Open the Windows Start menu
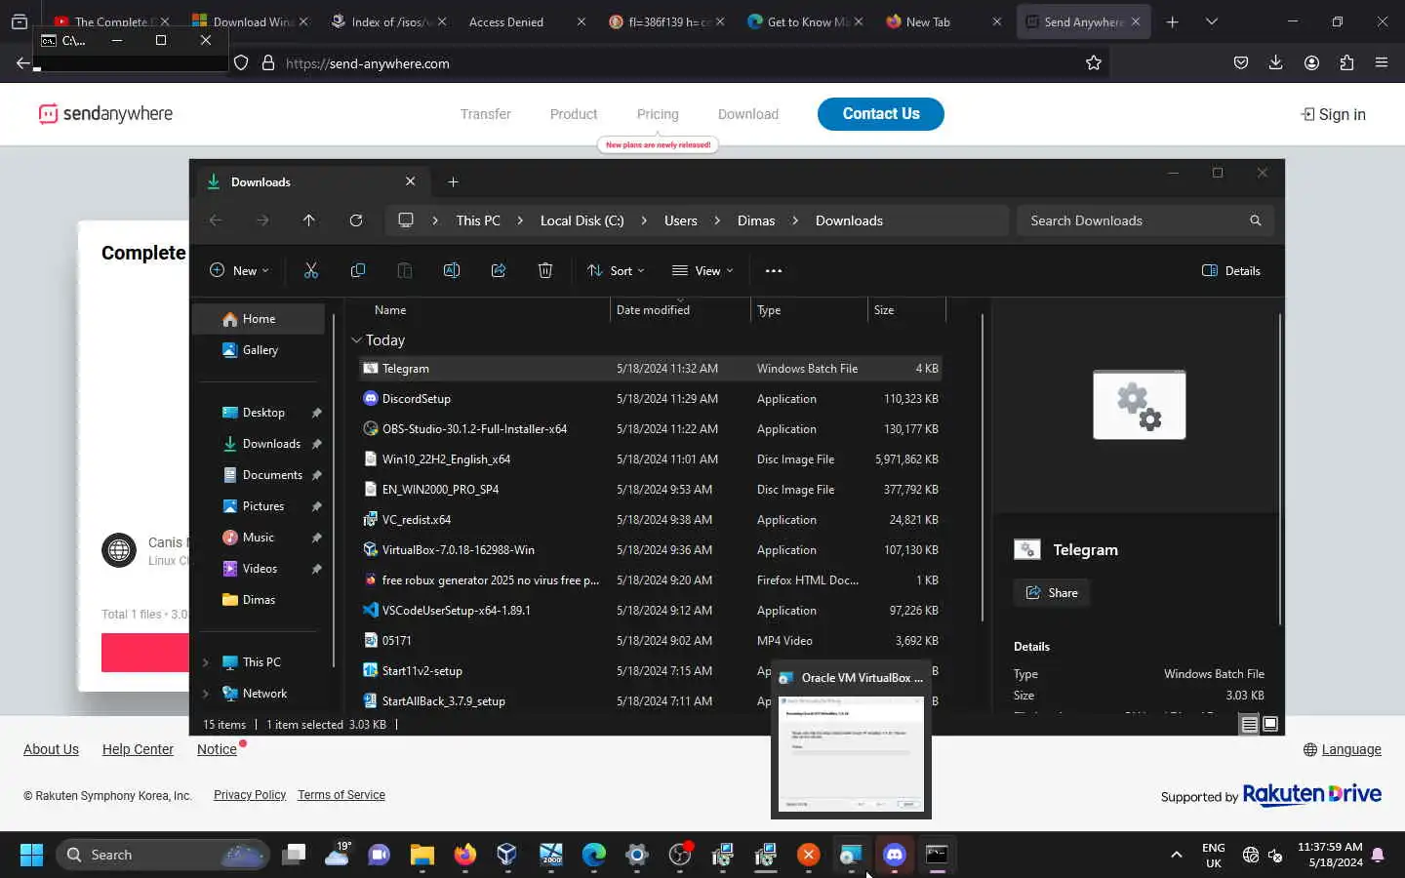Viewport: 1405px width, 878px height. pyautogui.click(x=31, y=855)
